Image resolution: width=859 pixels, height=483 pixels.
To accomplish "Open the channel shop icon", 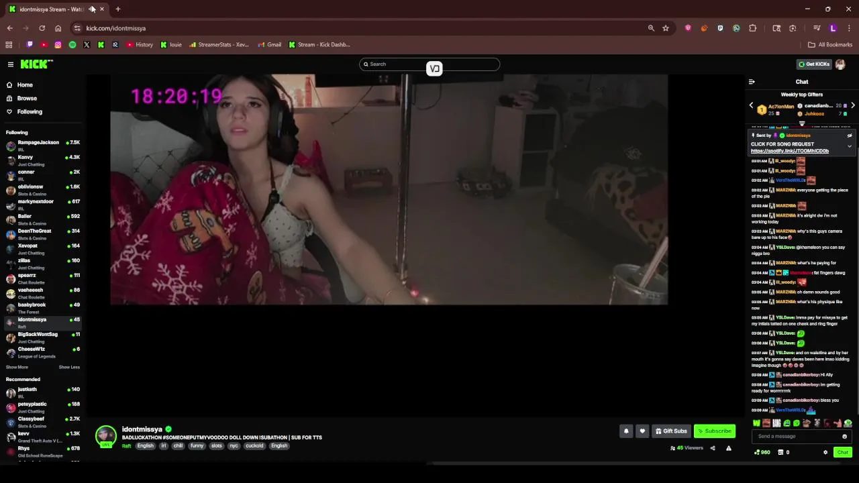I will (x=780, y=452).
